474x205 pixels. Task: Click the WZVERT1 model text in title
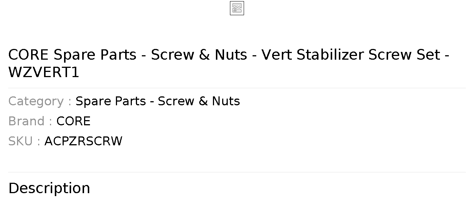[44, 72]
